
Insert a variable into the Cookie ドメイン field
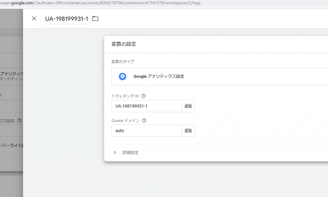point(188,131)
